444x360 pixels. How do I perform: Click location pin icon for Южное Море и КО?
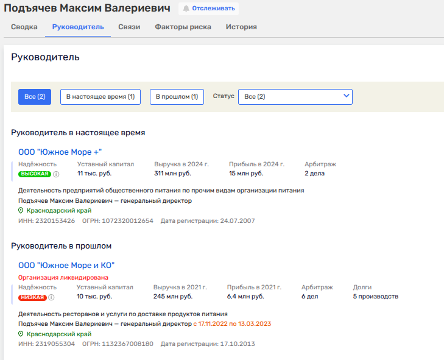[x=21, y=334]
